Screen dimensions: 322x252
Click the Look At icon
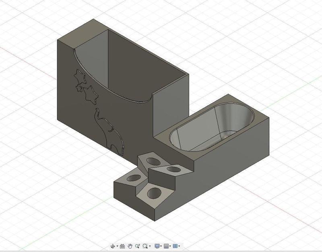(x=122, y=246)
